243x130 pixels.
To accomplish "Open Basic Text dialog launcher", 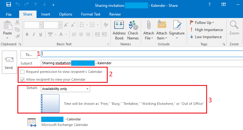I will click(x=108, y=44).
